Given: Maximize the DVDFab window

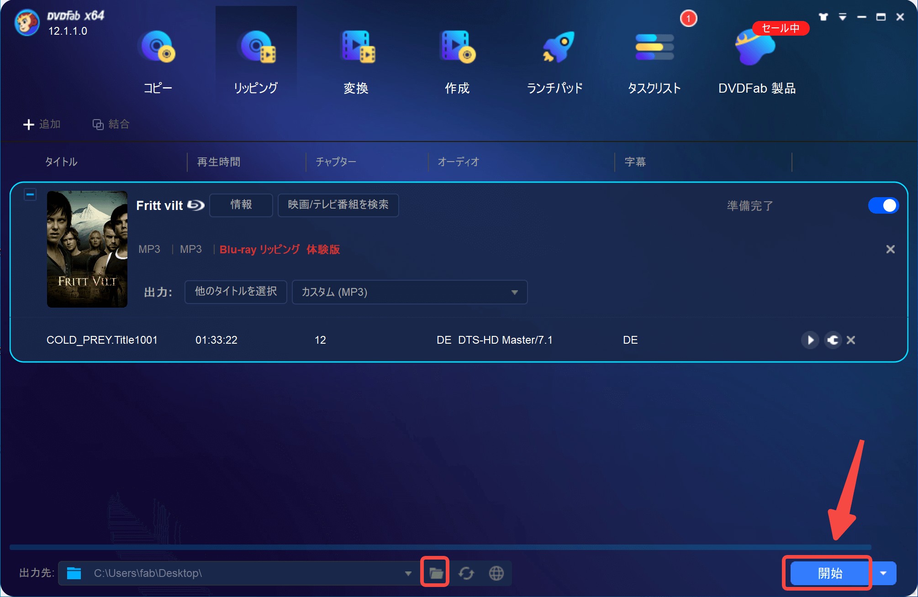Looking at the screenshot, I should (x=881, y=17).
